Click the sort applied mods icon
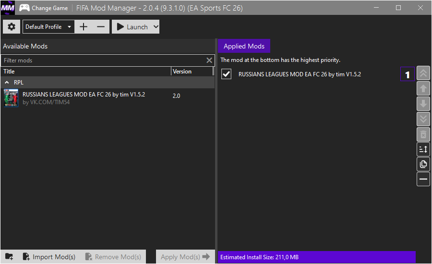Image resolution: width=432 pixels, height=264 pixels. coord(423,149)
